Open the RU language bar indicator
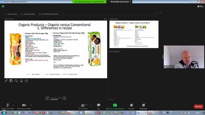The width and height of the screenshot is (205, 115). click(x=164, y=112)
